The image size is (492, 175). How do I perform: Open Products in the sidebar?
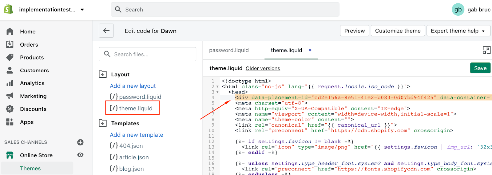point(32,57)
